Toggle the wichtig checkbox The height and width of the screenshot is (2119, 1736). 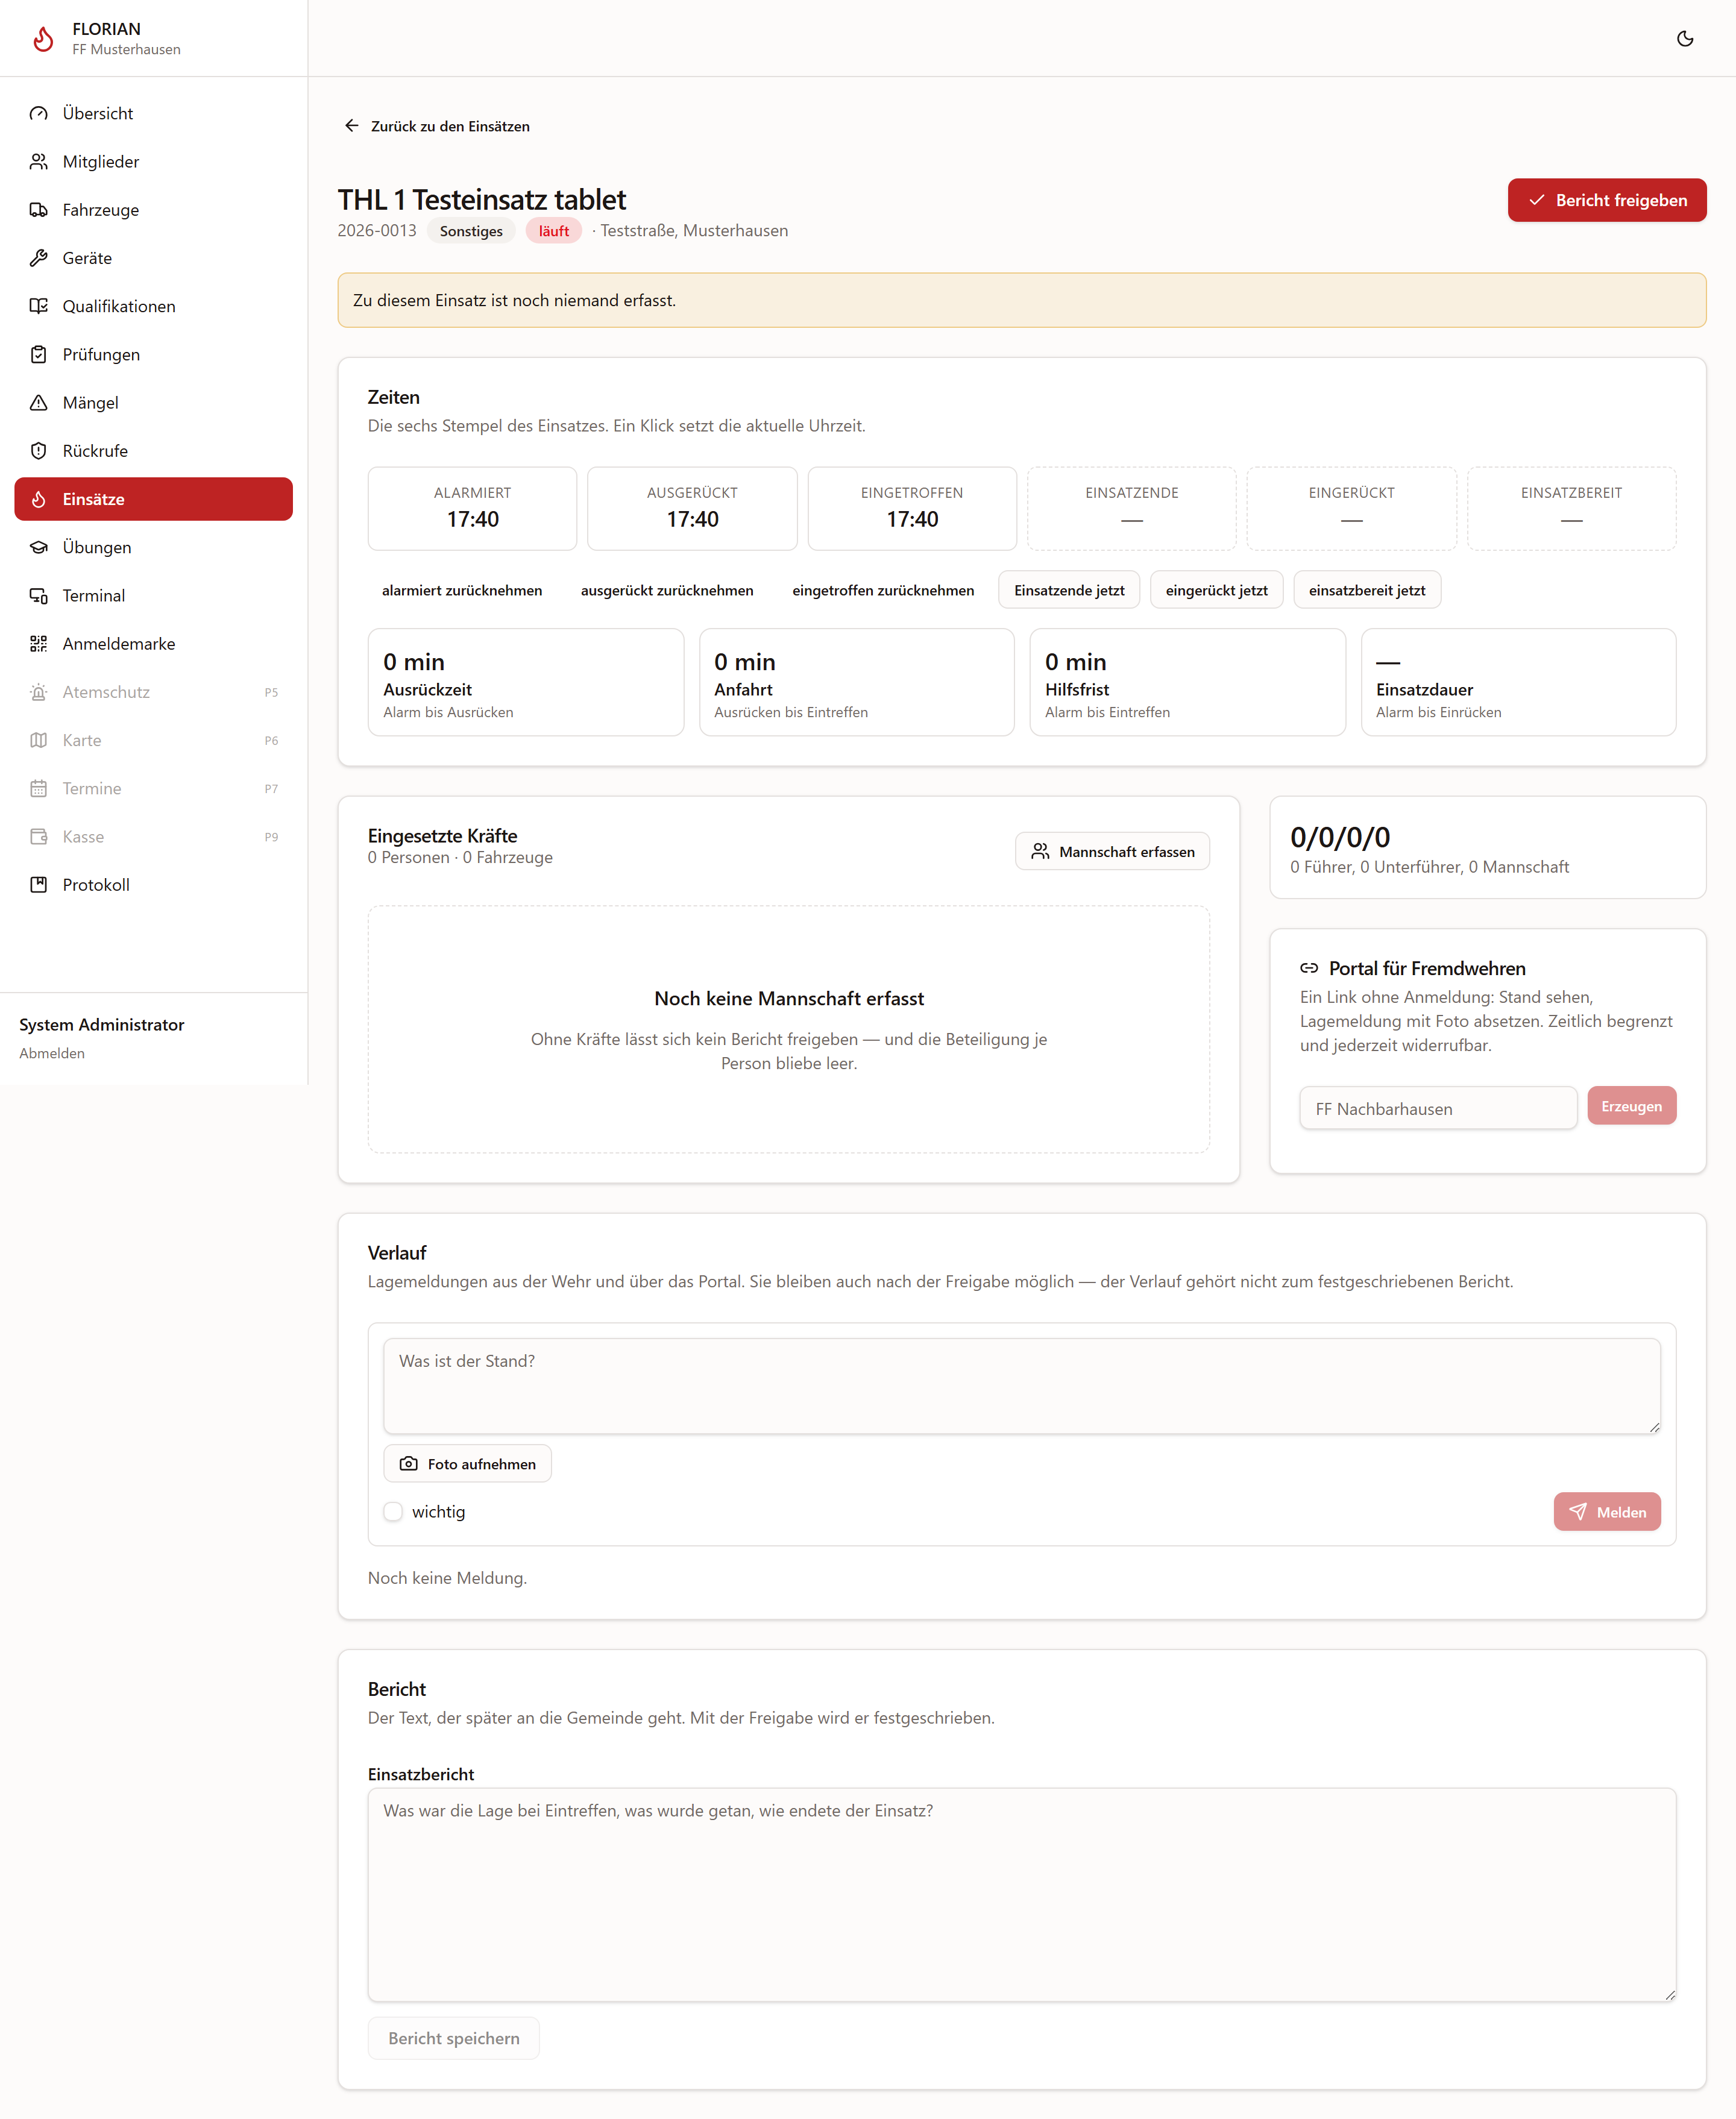point(393,1511)
